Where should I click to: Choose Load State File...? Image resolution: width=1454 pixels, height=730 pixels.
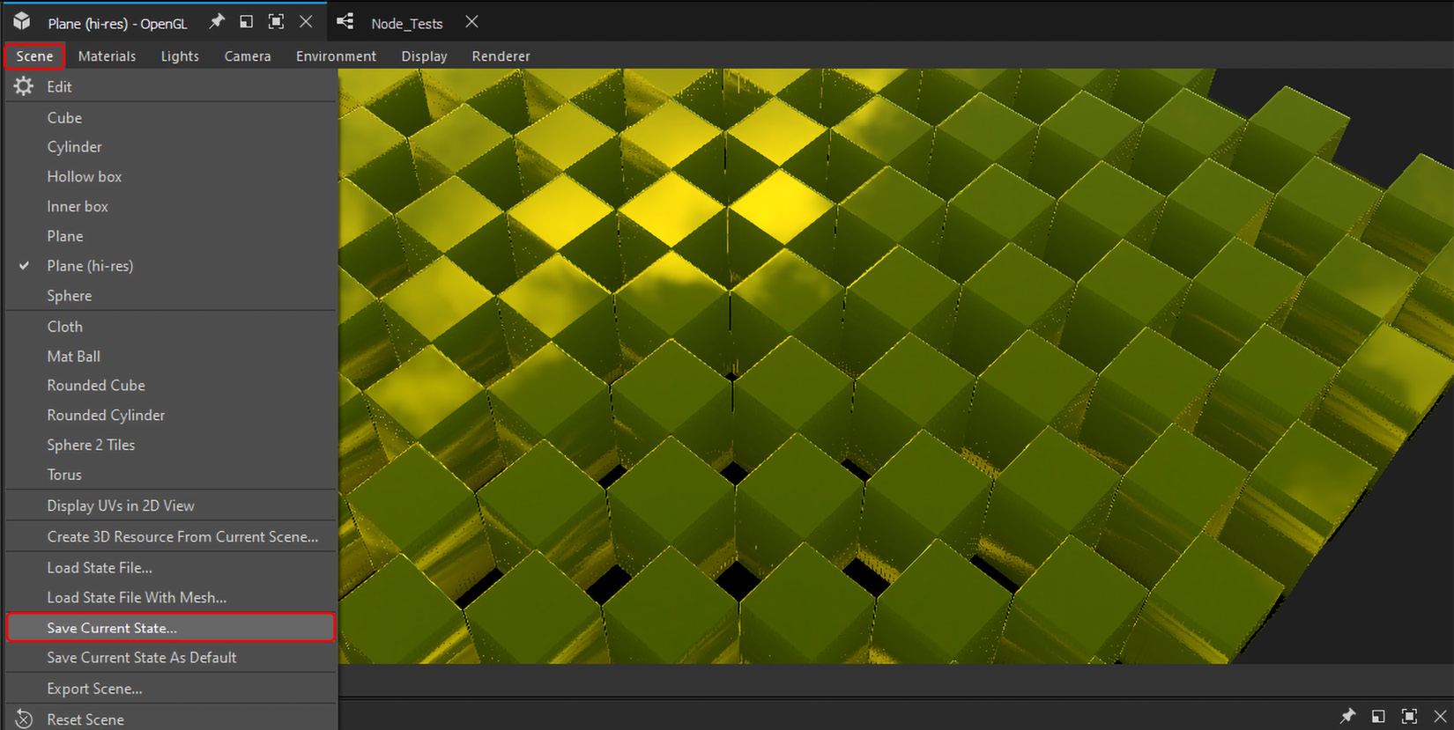click(172, 568)
